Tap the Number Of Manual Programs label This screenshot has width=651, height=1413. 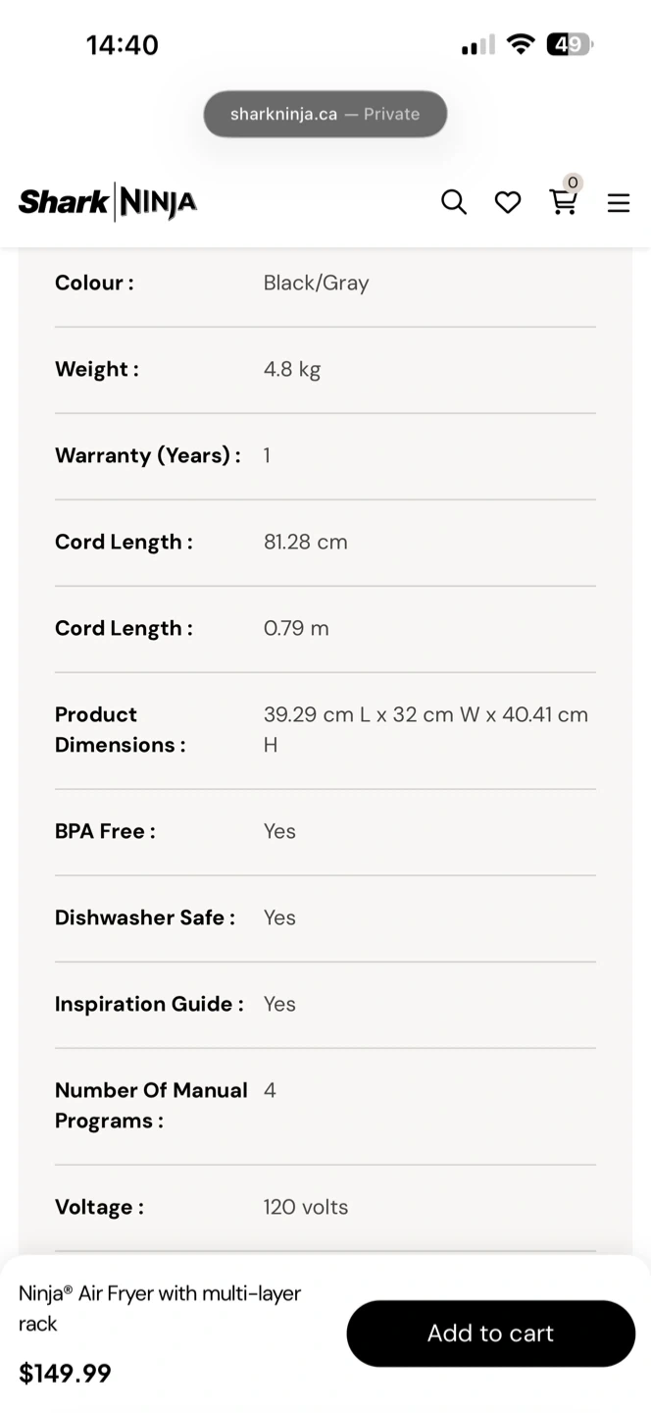[151, 1105]
